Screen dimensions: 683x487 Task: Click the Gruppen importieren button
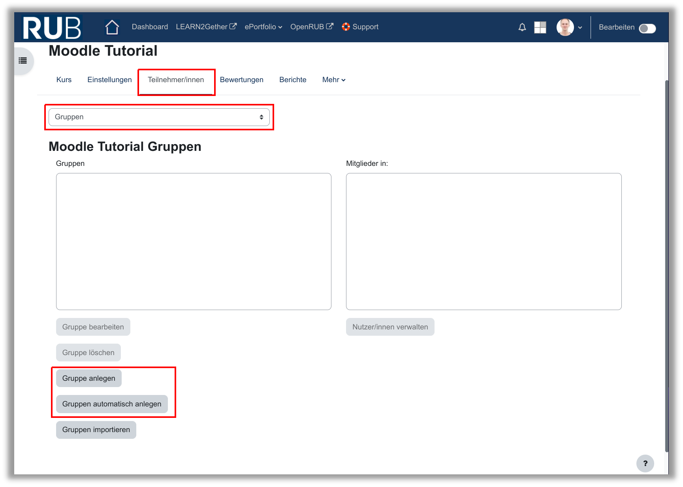tap(96, 430)
